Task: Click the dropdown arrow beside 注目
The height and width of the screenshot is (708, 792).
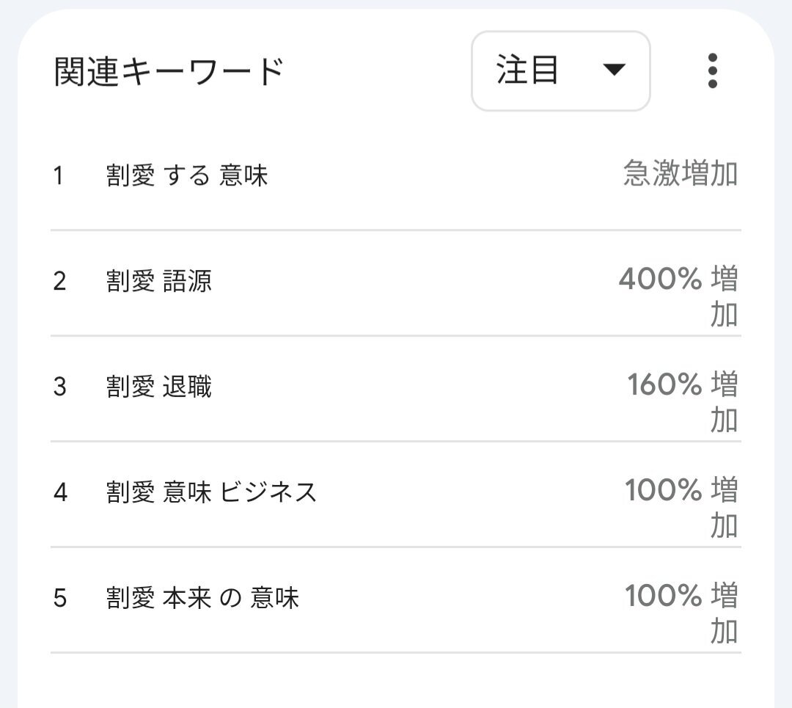Action: pos(613,70)
